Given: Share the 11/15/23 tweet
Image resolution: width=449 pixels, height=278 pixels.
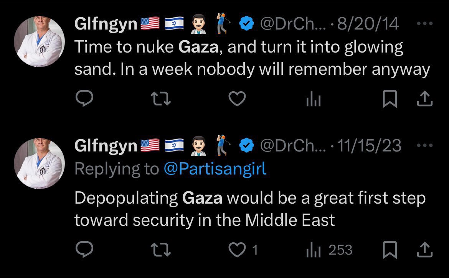Looking at the screenshot, I should (x=424, y=250).
